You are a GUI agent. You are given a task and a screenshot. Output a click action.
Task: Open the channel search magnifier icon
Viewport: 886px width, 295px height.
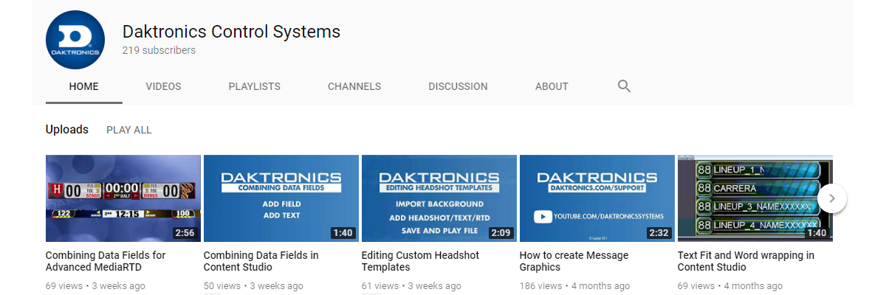coord(624,86)
